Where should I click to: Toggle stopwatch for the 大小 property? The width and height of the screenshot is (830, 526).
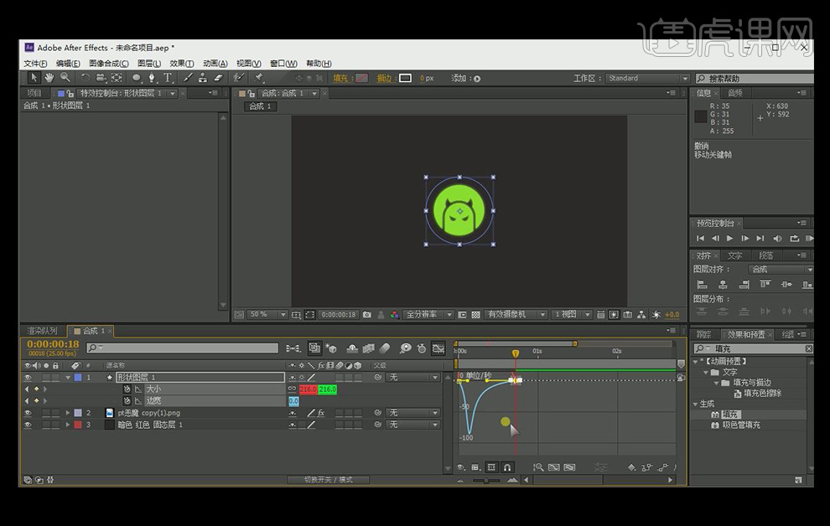click(127, 389)
